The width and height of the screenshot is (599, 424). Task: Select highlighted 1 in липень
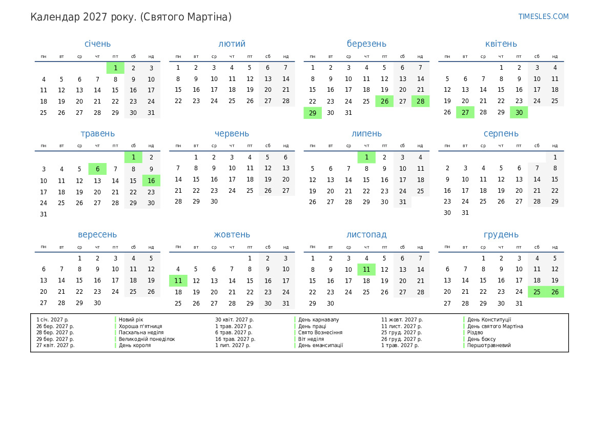[366, 158]
